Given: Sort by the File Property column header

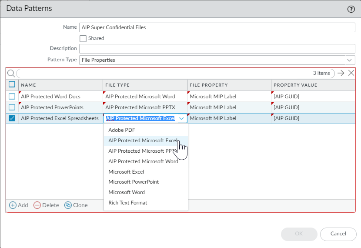Looking at the screenshot, I should click(x=209, y=85).
